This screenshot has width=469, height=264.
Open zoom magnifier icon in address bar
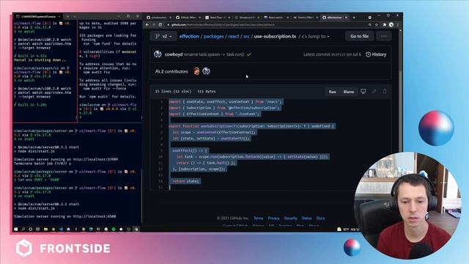point(370,25)
